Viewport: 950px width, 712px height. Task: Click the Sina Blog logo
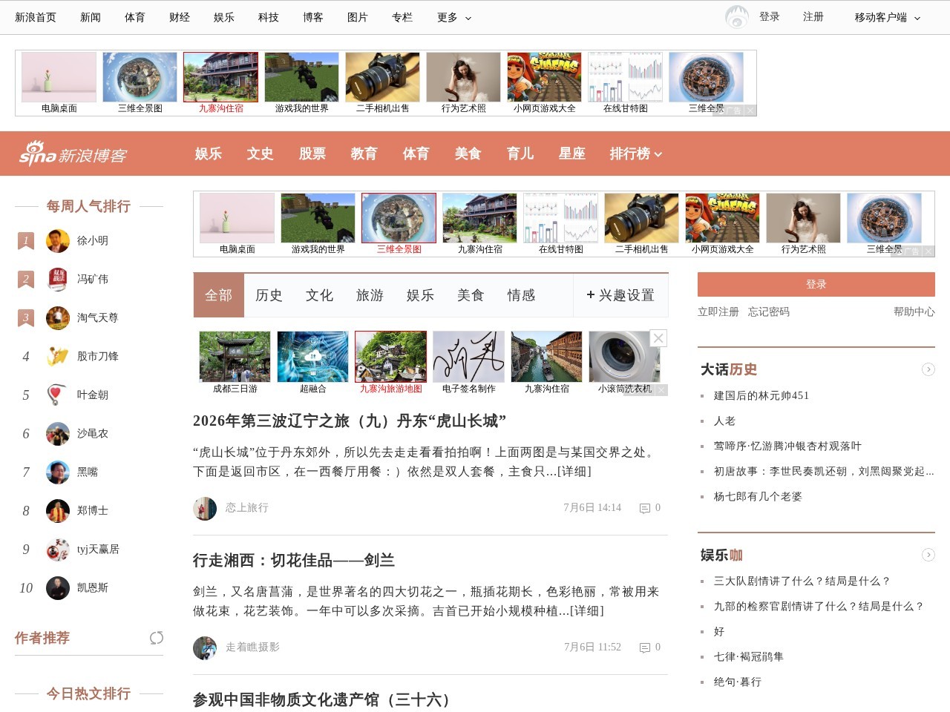tap(73, 154)
